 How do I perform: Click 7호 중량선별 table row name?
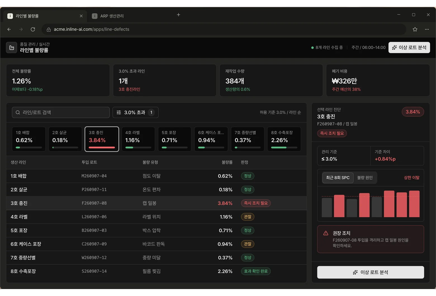point(23,258)
